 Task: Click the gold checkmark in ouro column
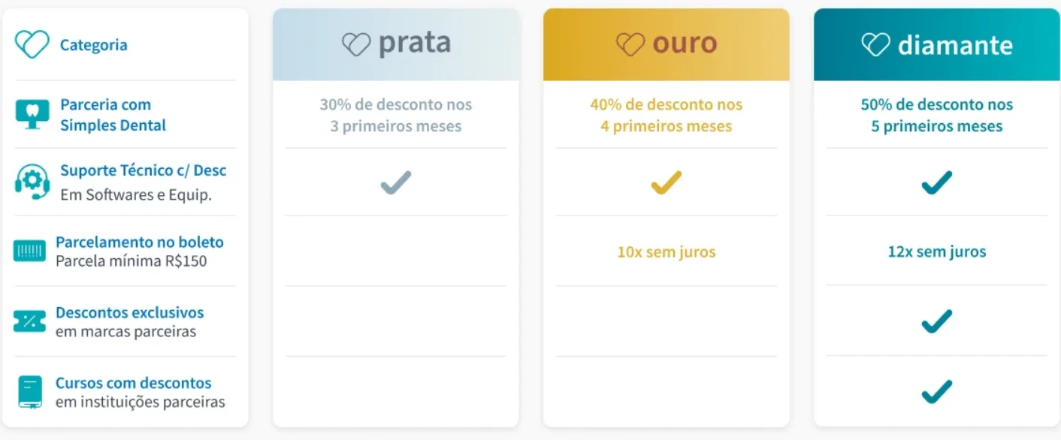(x=666, y=182)
